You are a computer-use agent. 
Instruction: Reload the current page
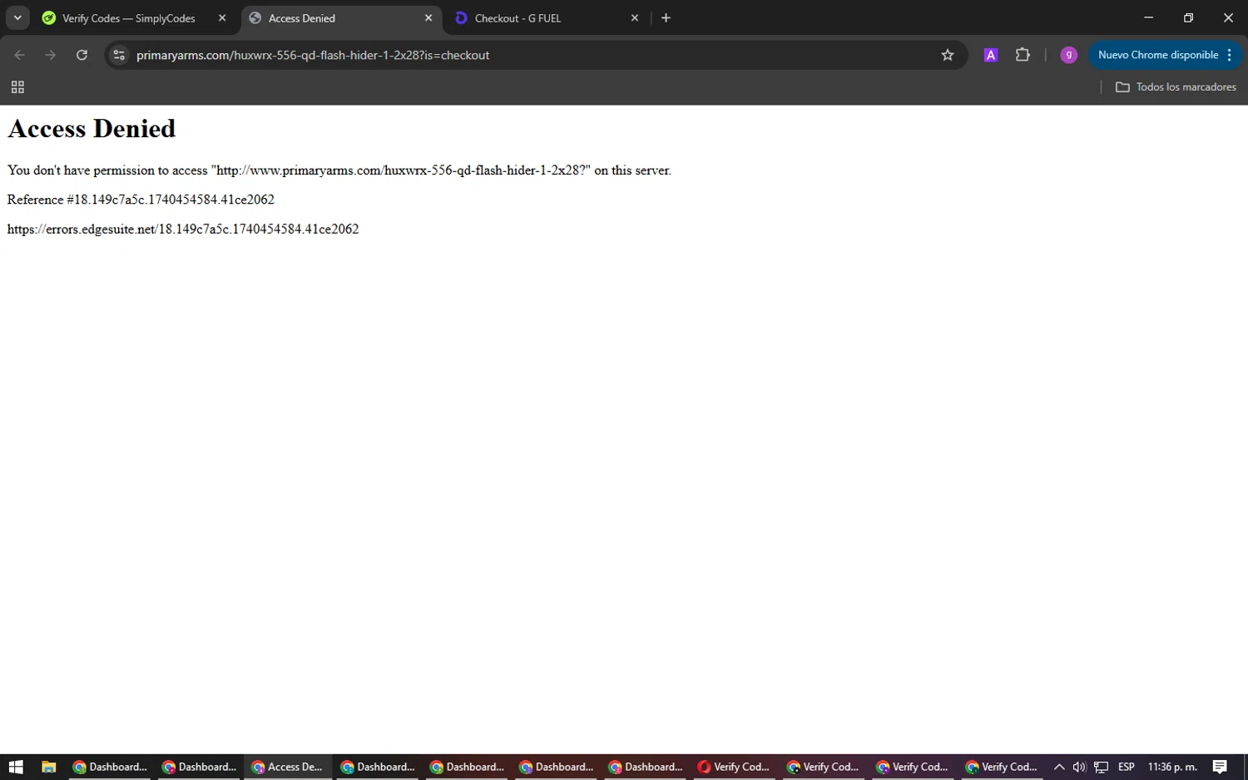(82, 55)
